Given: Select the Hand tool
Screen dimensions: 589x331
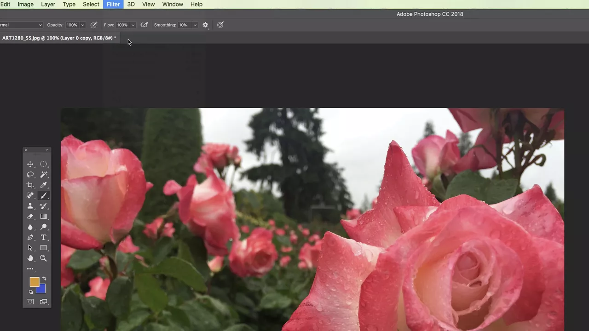Looking at the screenshot, I should [x=30, y=258].
